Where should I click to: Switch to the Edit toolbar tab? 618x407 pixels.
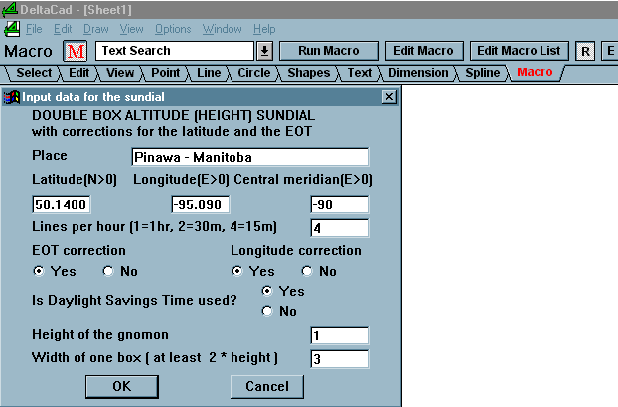(78, 73)
